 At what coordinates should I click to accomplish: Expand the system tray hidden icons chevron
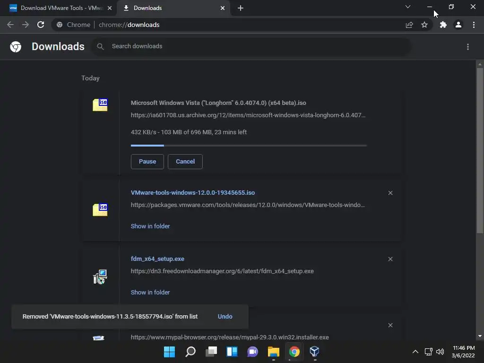(x=415, y=352)
